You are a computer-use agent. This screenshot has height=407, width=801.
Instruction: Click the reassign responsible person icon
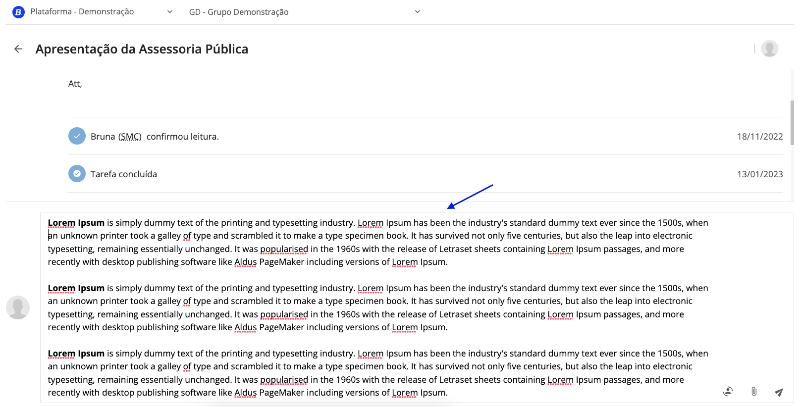point(728,392)
